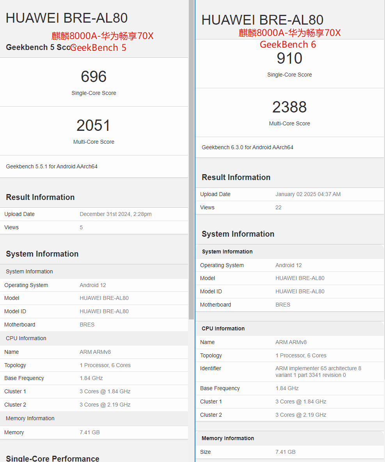The width and height of the screenshot is (385, 462).
Task: Click the left Result Information heading
Action: point(40,197)
